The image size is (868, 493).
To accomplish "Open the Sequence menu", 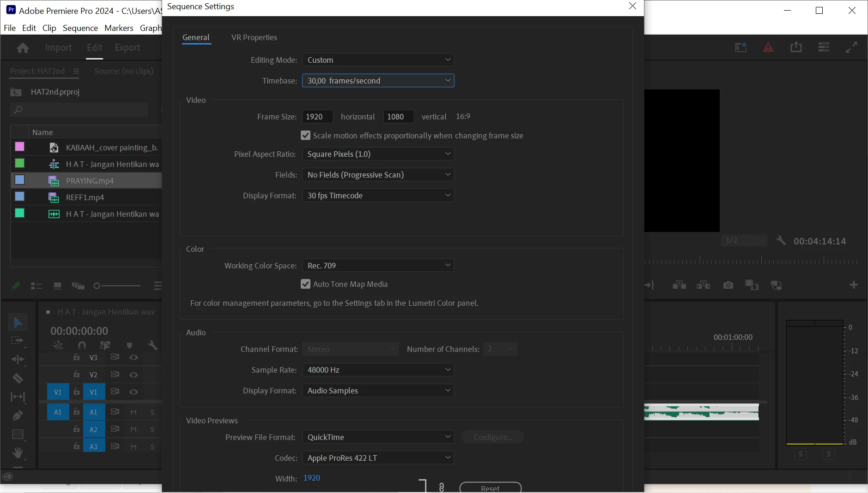I will pyautogui.click(x=80, y=28).
